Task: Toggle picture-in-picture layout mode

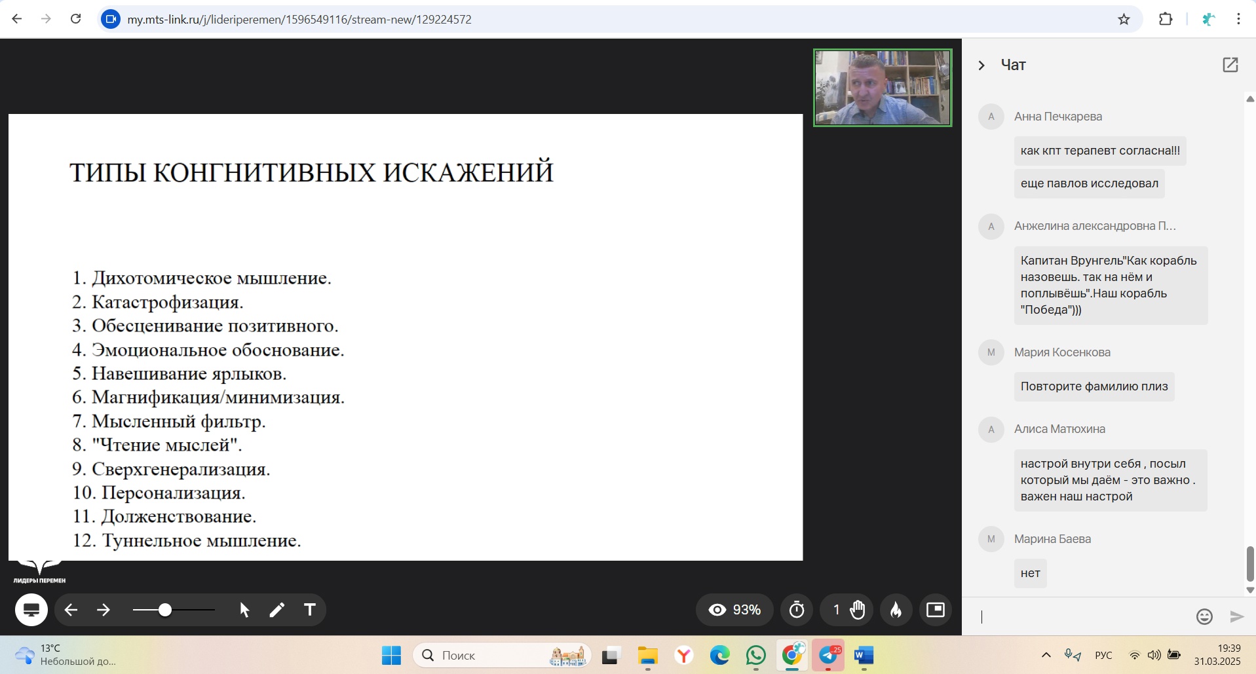Action: click(935, 610)
